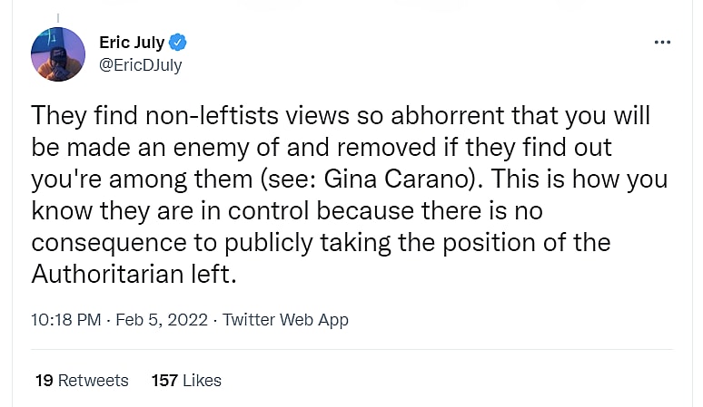The image size is (703, 407).
Task: Open the tweet's more options menu
Action: [x=662, y=43]
